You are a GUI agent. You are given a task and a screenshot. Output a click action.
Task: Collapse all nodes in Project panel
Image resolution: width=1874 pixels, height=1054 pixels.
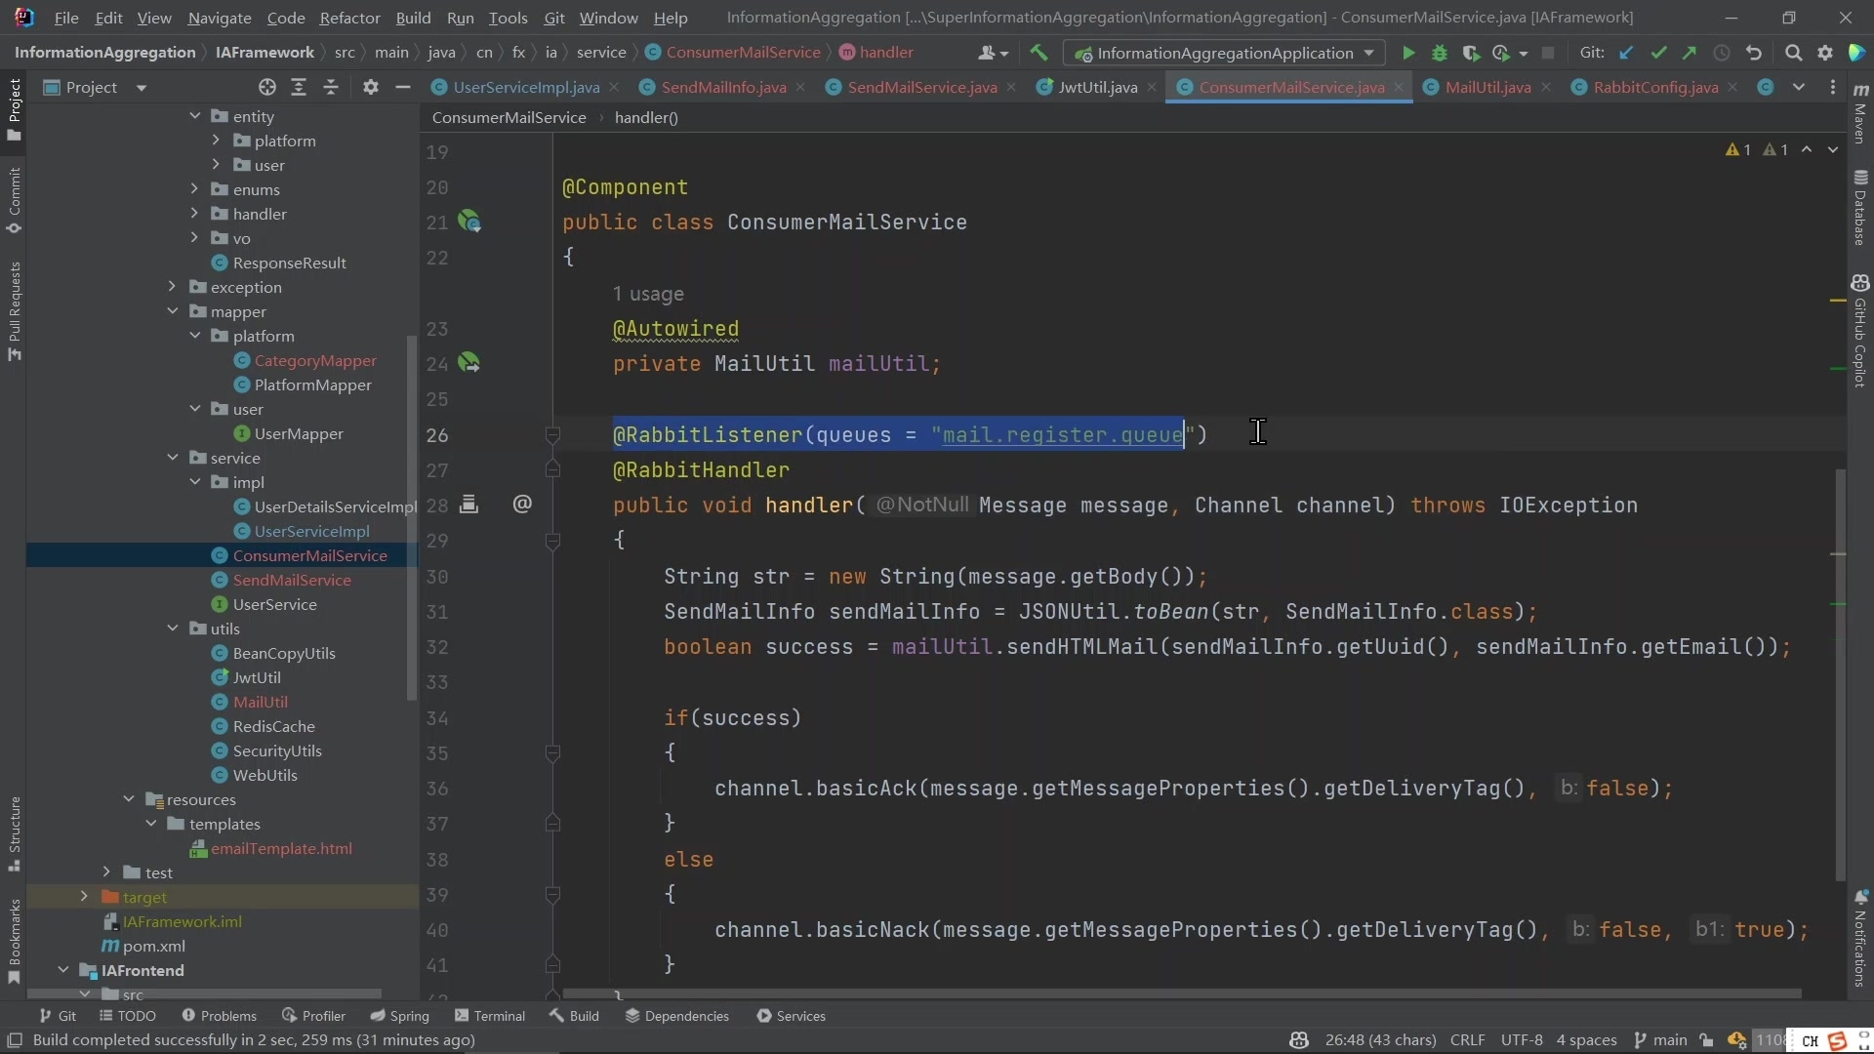click(x=331, y=87)
